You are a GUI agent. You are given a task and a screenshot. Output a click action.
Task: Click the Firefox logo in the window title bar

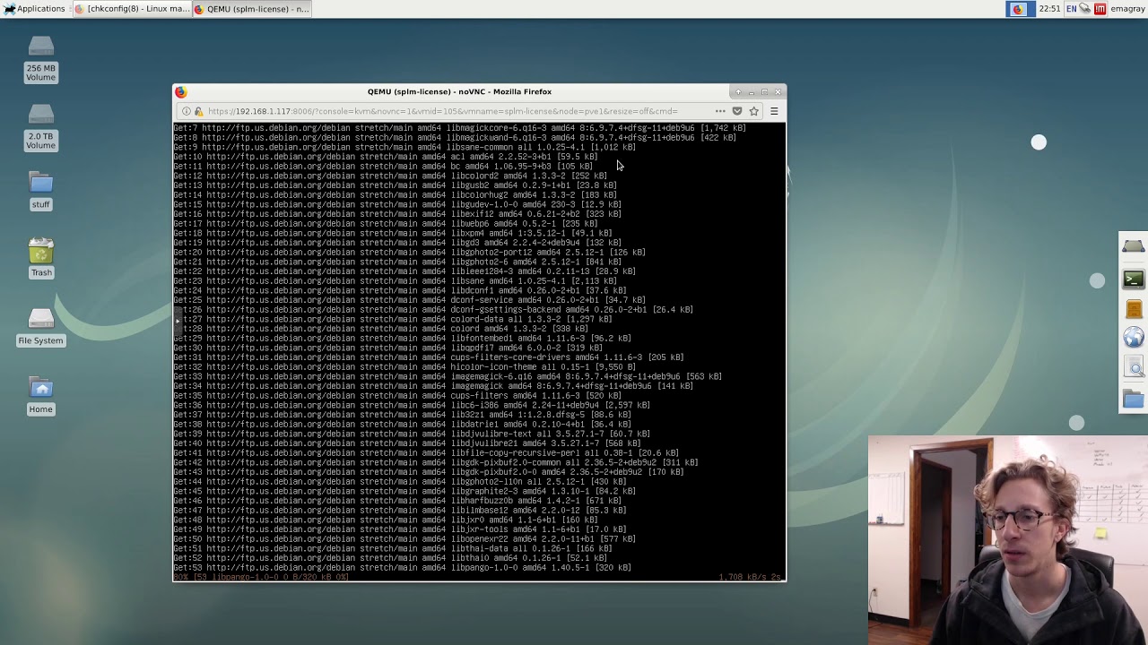click(181, 91)
